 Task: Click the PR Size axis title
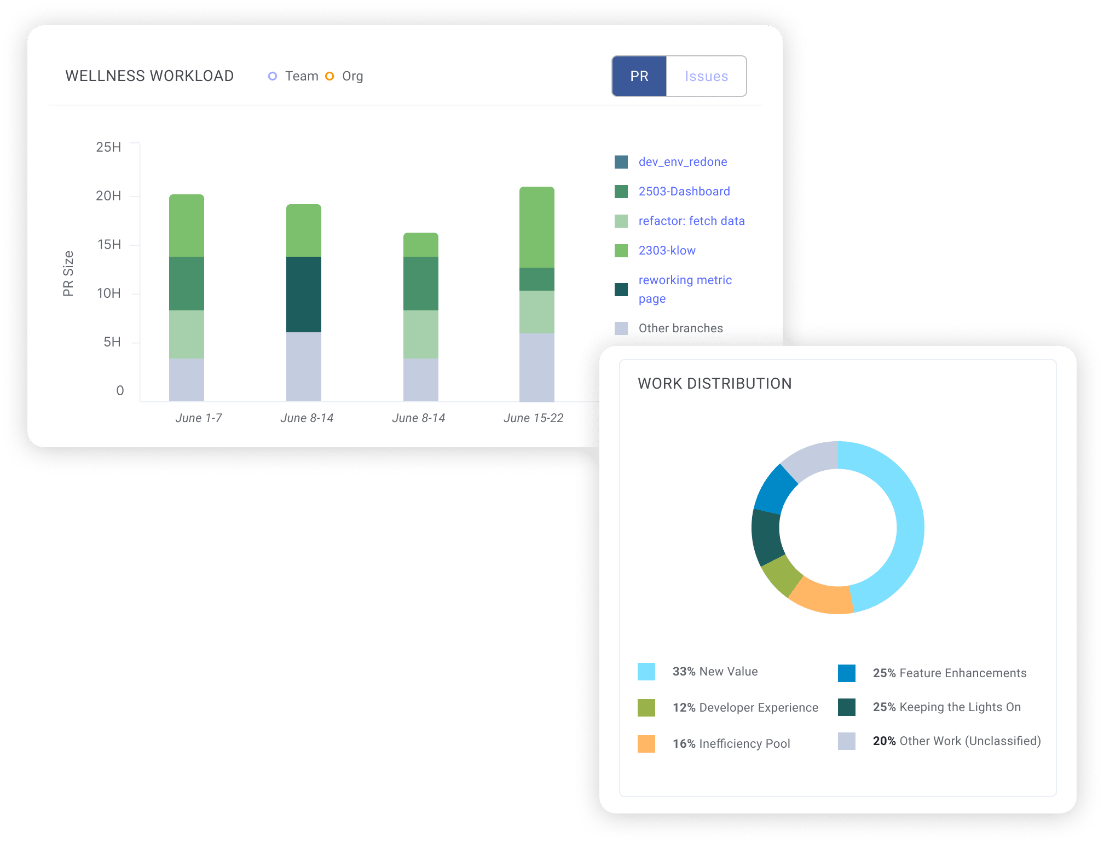68,274
